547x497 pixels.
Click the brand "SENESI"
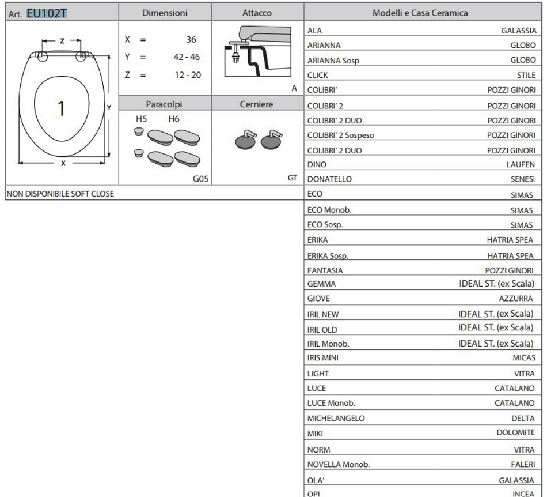523,179
